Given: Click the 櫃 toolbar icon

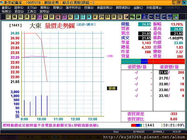Looking at the screenshot, I should [x=14, y=17].
